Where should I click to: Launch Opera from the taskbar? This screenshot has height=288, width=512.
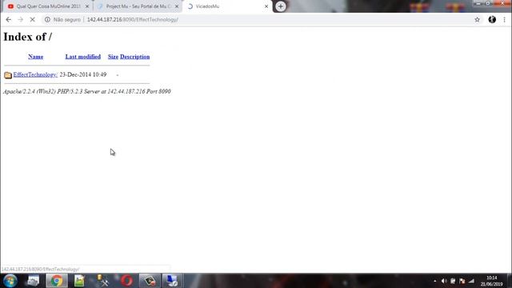point(126,281)
